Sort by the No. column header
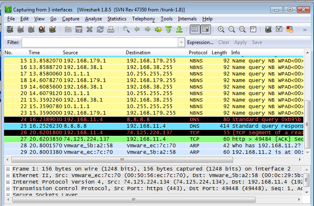This screenshot has height=206, width=314. pos(16,53)
